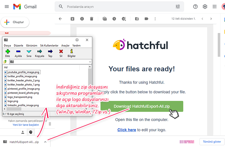225x148 pixels.
Task: Move email to folder icon
Action: [x=137, y=19]
